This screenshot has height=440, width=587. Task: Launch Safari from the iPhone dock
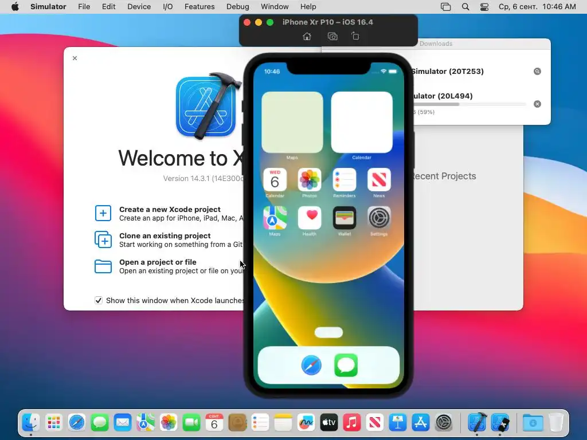[x=311, y=365]
